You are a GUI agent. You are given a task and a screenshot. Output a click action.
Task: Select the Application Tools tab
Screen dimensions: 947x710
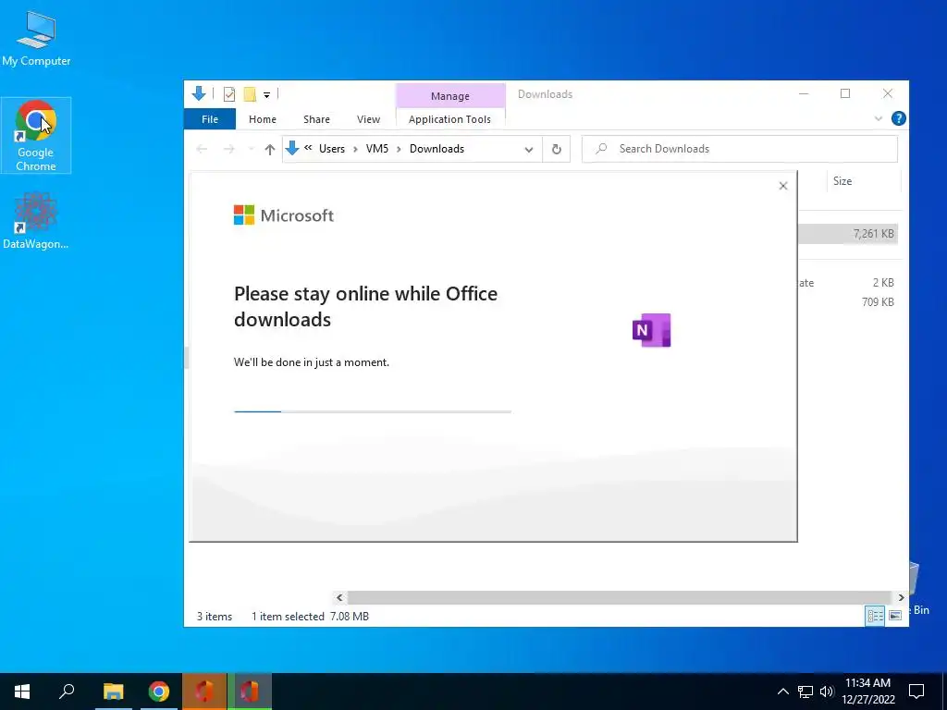pos(449,119)
